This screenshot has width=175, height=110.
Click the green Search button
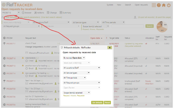(149, 26)
